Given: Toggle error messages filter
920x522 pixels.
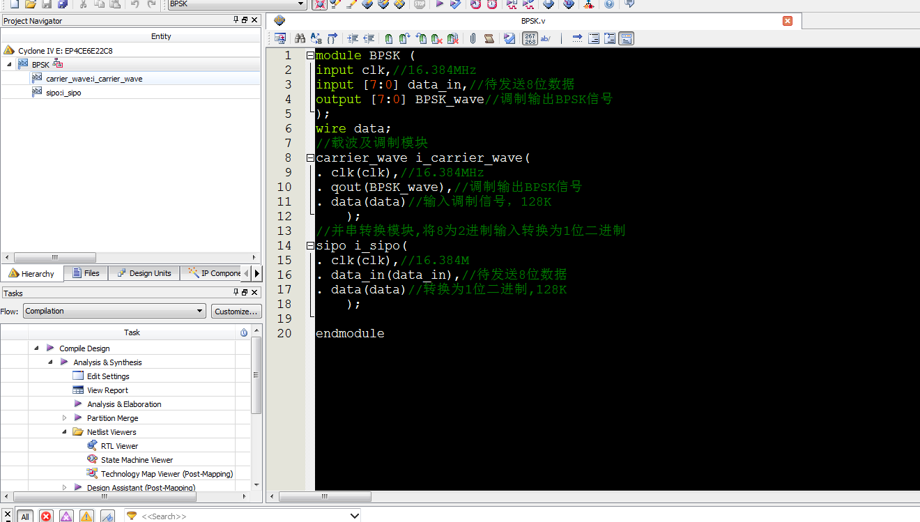Looking at the screenshot, I should click(46, 516).
